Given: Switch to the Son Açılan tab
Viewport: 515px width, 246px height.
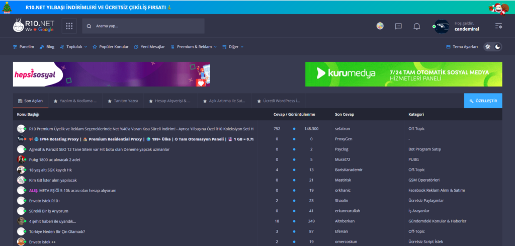Looking at the screenshot, I should 30,101.
